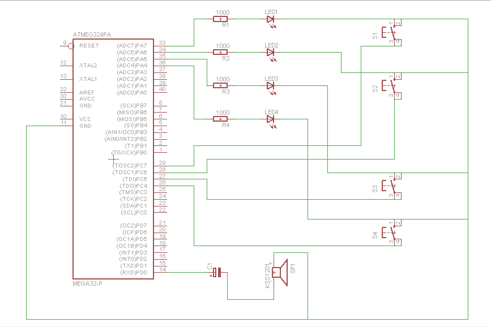The width and height of the screenshot is (491, 327).
Task: Select resistor R1 symbol
Action: point(220,19)
